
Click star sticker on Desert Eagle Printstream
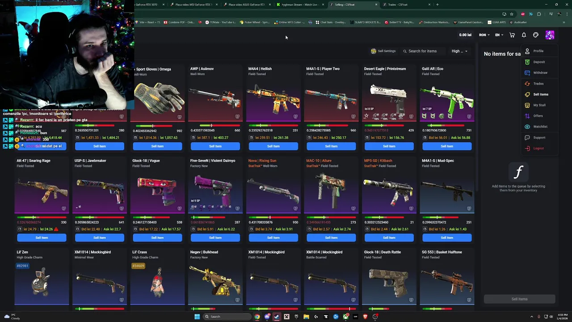366,116
